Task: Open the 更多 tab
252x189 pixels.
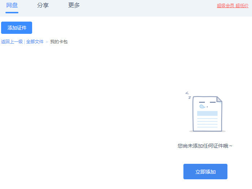Action: 74,5
